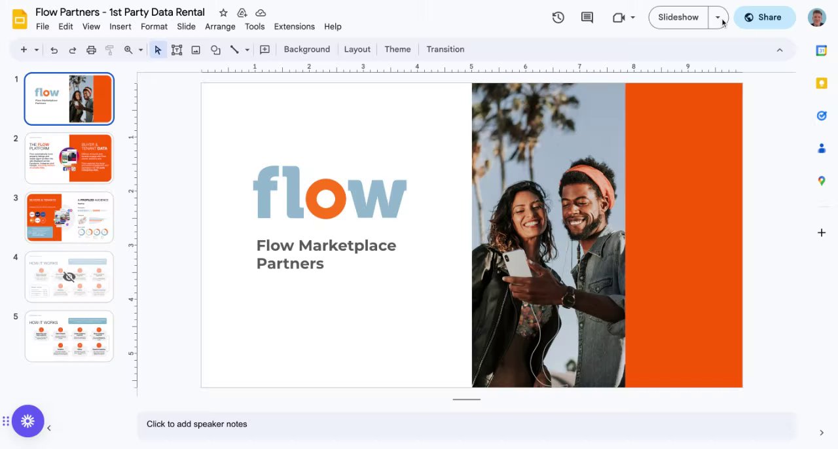Click the presentation title field
This screenshot has height=449, width=838.
120,12
